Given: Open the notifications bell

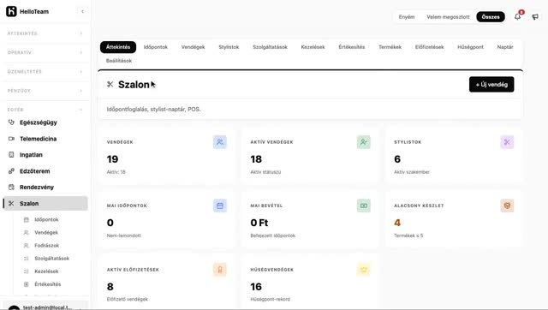Looking at the screenshot, I should [x=517, y=16].
